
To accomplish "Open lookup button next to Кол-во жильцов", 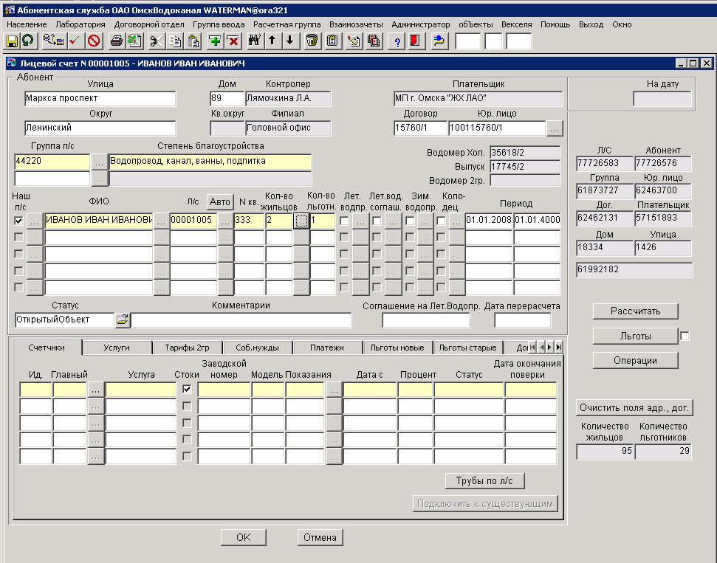I will click(x=301, y=220).
